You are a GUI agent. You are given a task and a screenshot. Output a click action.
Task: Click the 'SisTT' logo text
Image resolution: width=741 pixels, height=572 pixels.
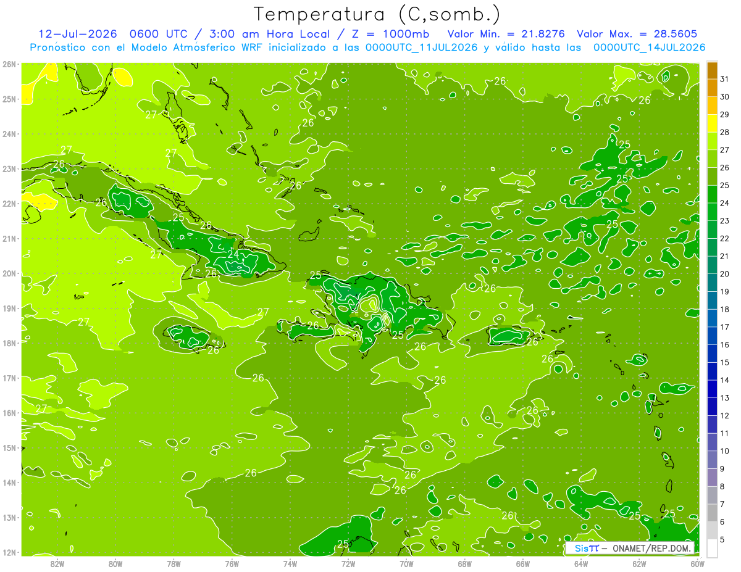587,548
